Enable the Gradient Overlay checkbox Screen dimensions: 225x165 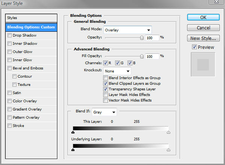tap(9, 109)
